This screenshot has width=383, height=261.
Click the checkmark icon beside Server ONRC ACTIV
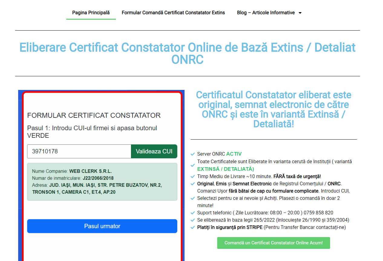pyautogui.click(x=193, y=154)
